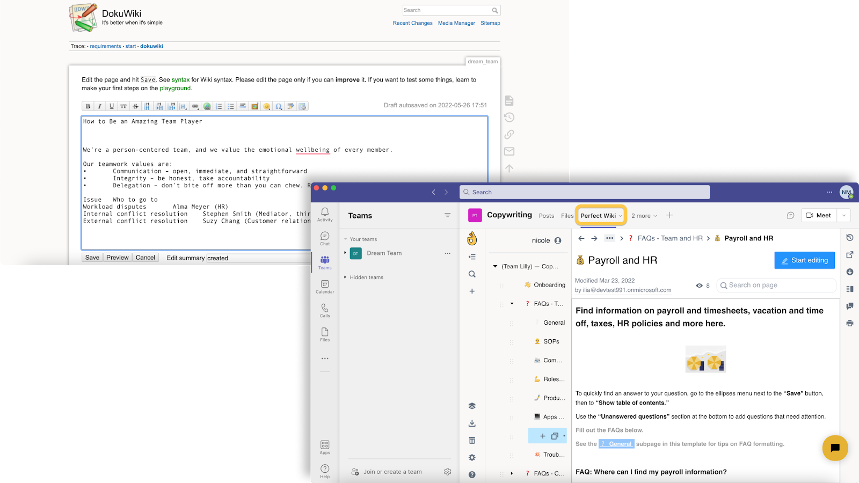
Task: Go back in Perfect Wiki page navigation
Action: click(581, 238)
